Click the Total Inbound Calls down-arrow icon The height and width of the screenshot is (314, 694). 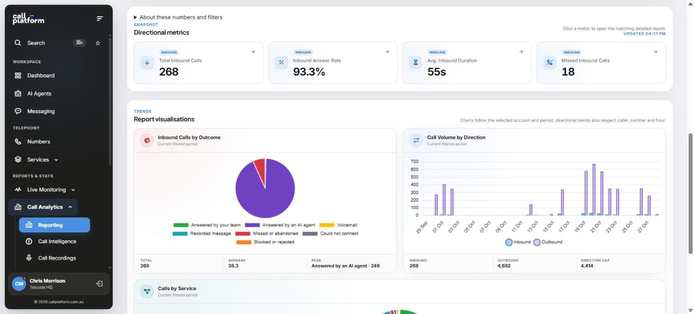pyautogui.click(x=147, y=62)
